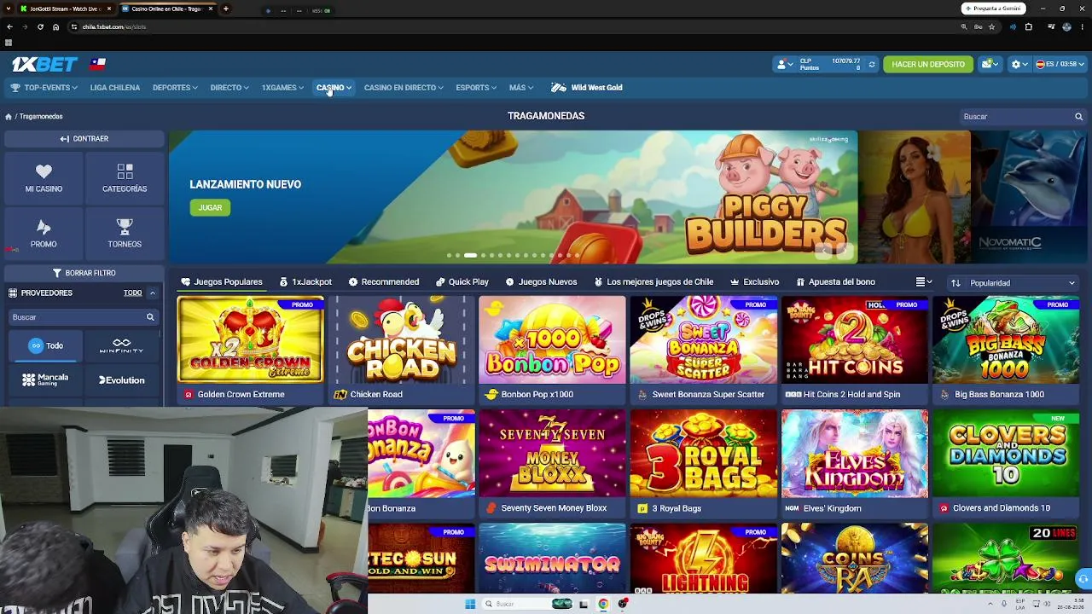Expand the 1XGAMES menu

282,88
